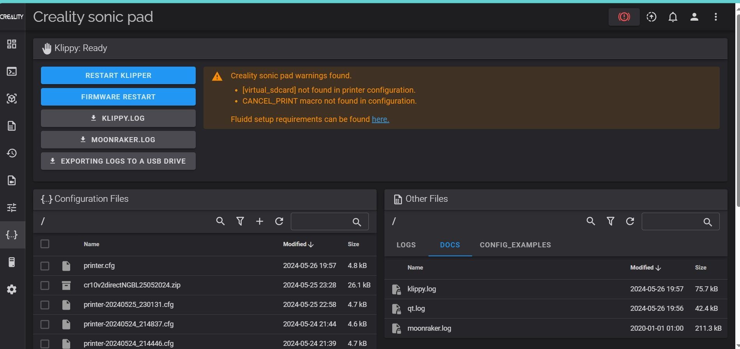Select the cr10v2directNGBL25052024.zip checkbox
This screenshot has width=740, height=349.
[45, 285]
